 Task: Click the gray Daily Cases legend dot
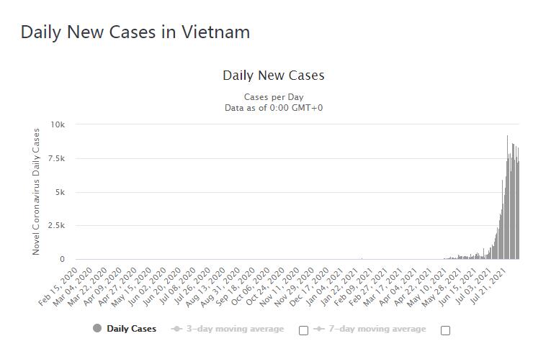97,329
